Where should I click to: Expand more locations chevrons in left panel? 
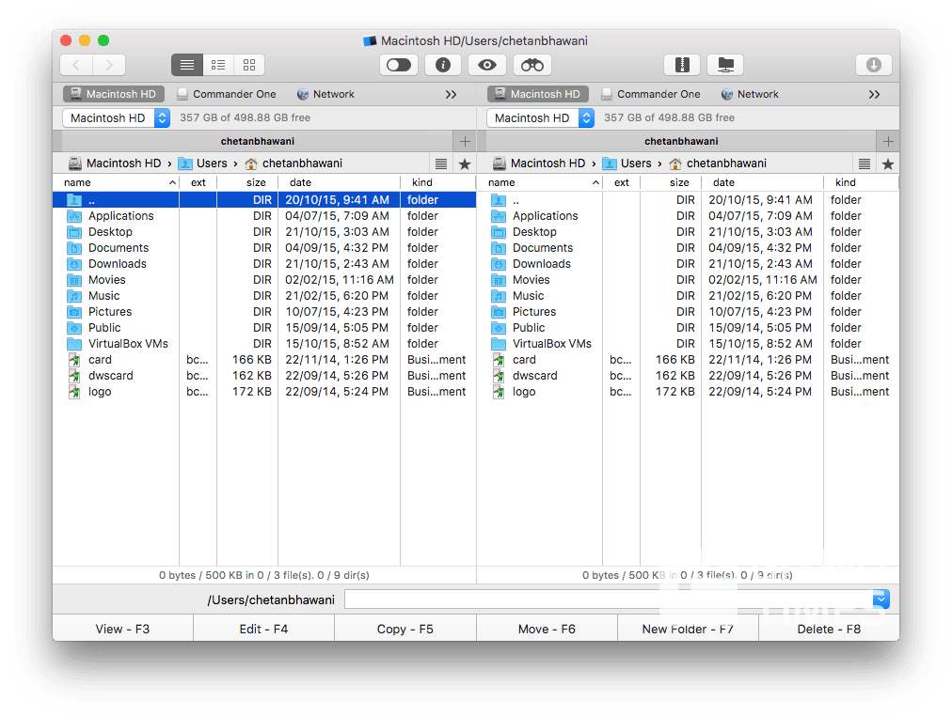click(x=451, y=94)
